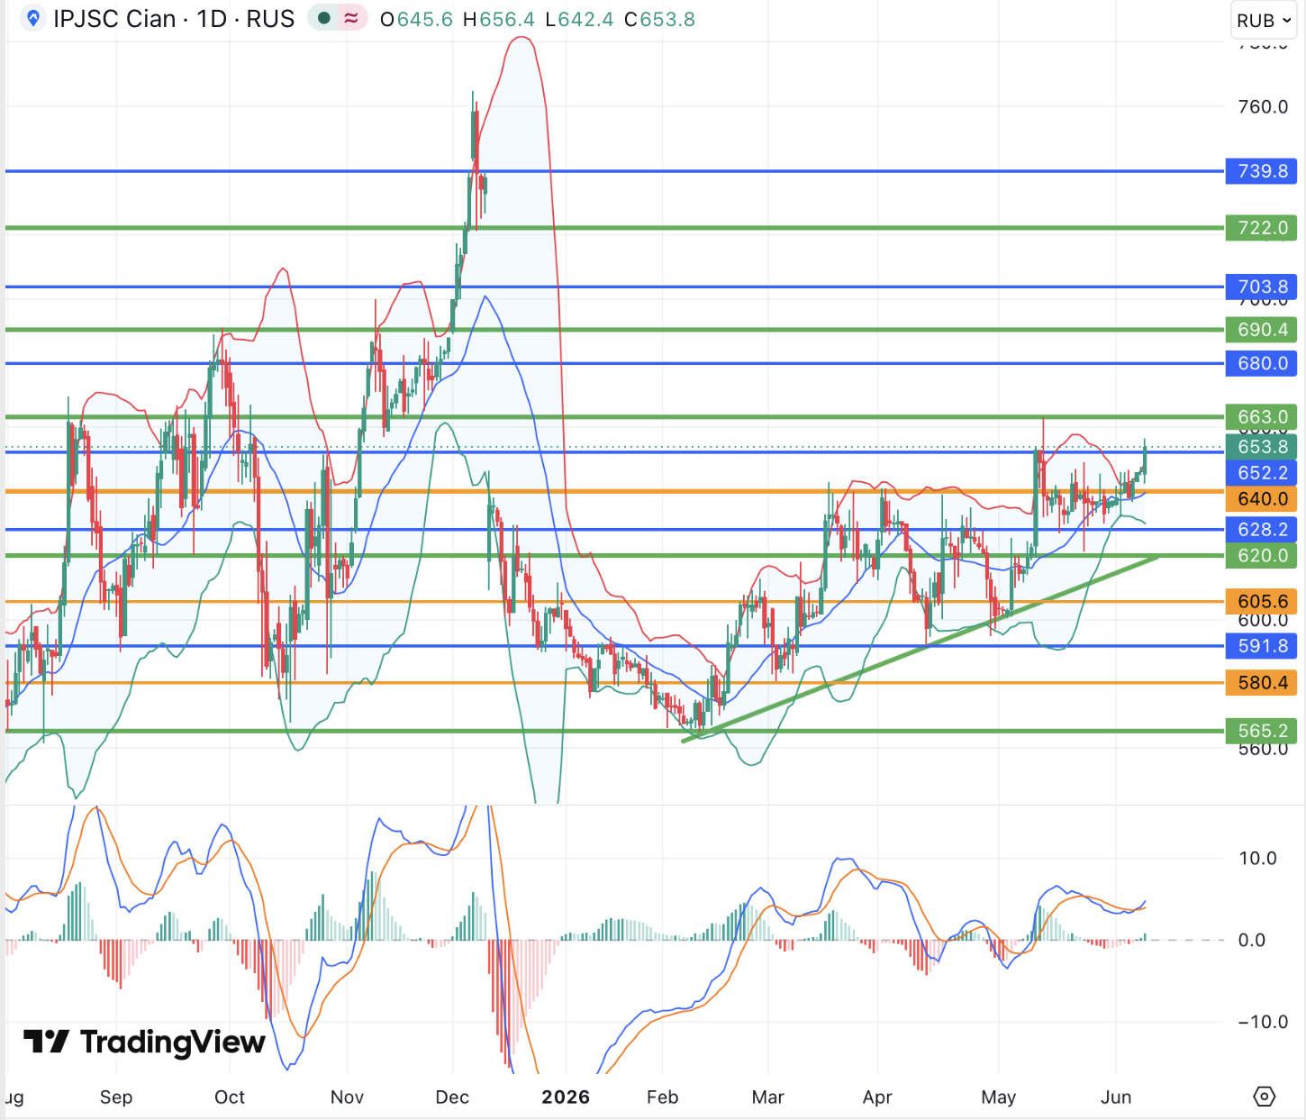Click the Mar label on the time axis
Image resolution: width=1306 pixels, height=1120 pixels.
point(768,1097)
